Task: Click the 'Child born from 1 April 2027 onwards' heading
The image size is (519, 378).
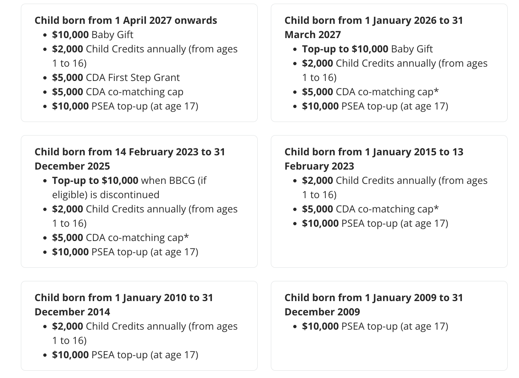Action: click(x=126, y=20)
